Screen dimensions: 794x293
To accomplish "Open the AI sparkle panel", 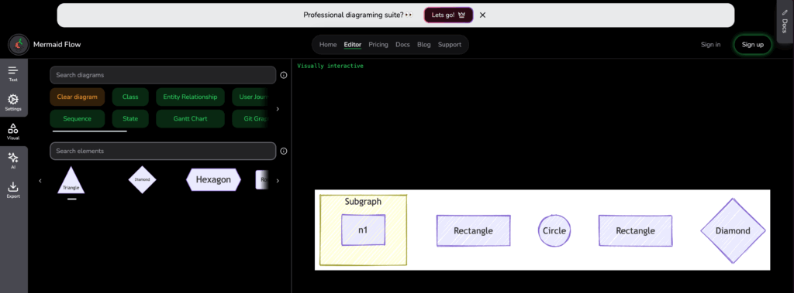I will (x=13, y=161).
